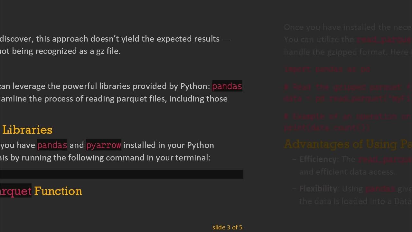Click the pandas code before 'and pyarrow'
This screenshot has height=232, width=412.
tap(52, 145)
